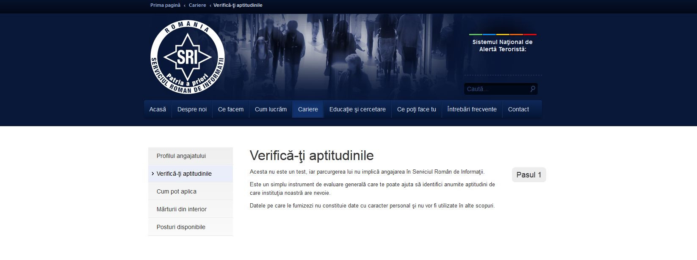This screenshot has height=260, width=697.
Task: Open the Despre noi menu
Action: coord(192,109)
